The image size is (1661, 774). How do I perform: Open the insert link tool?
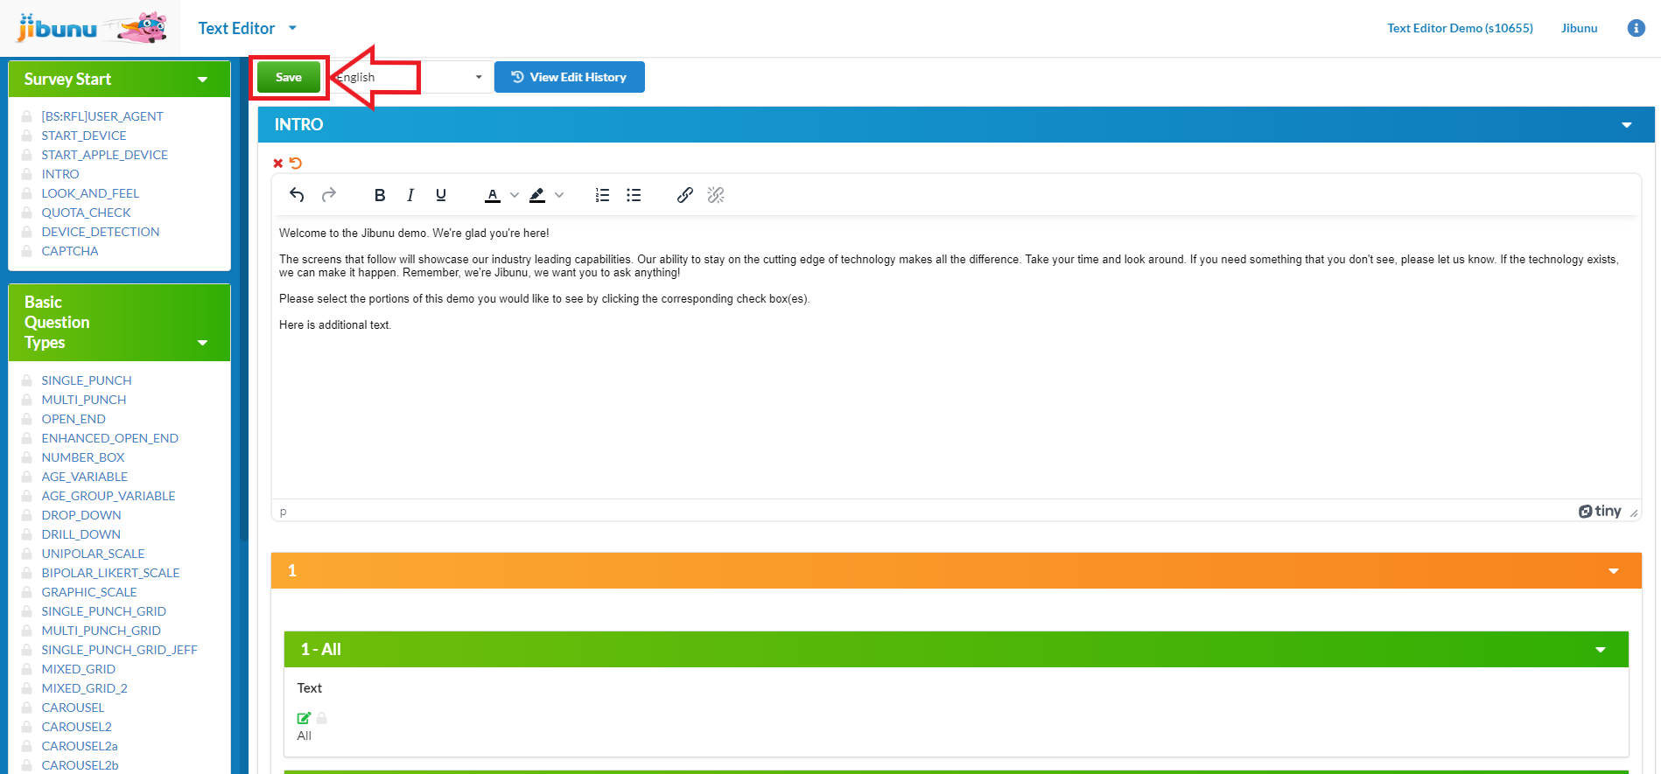click(684, 195)
